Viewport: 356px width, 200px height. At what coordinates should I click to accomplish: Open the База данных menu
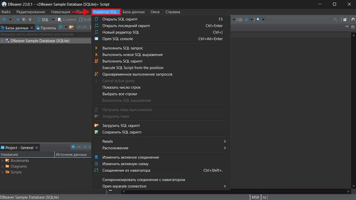pos(133,12)
